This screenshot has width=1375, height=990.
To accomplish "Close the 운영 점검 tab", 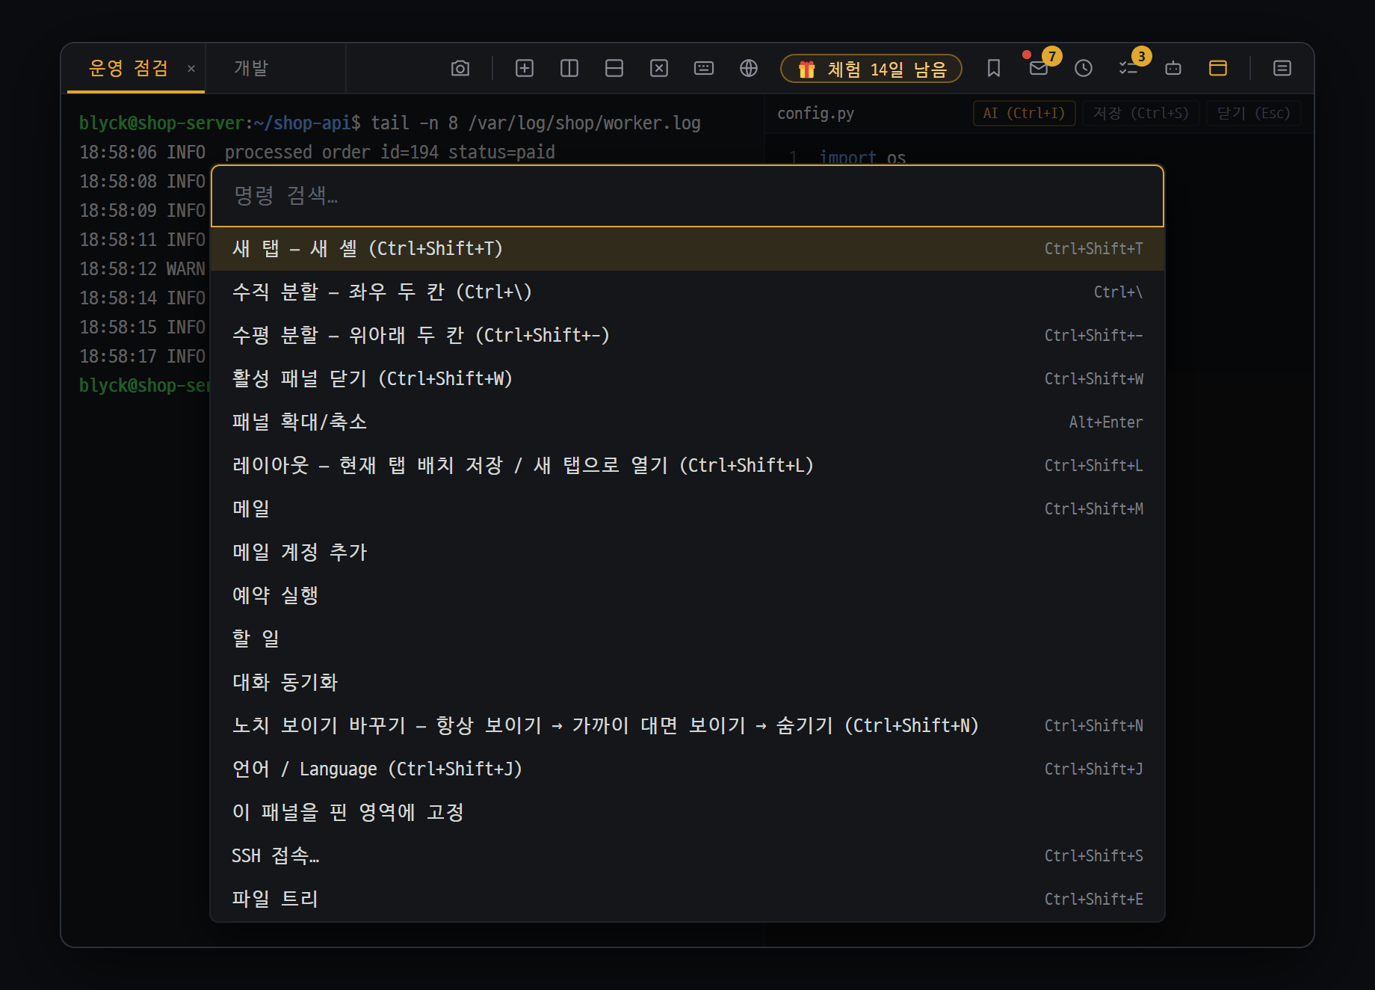I will coord(191,69).
